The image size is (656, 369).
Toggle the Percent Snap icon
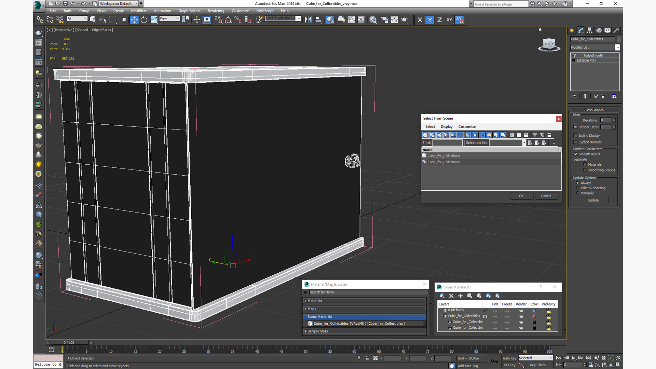point(238,20)
